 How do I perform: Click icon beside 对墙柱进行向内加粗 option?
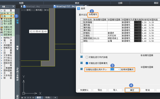[82, 57]
